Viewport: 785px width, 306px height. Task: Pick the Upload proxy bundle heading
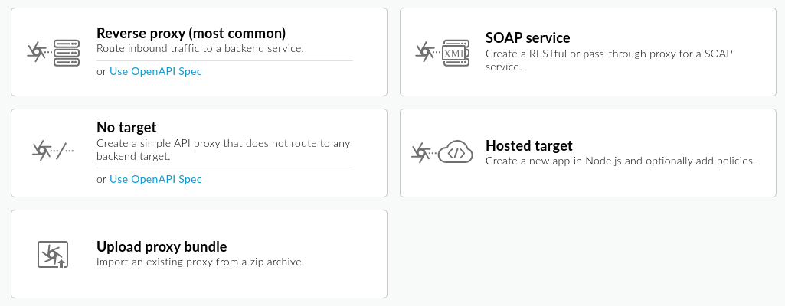[162, 246]
